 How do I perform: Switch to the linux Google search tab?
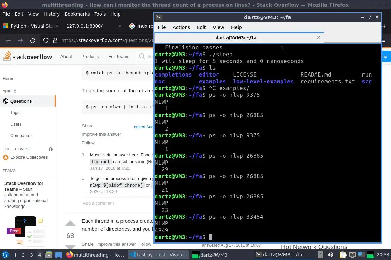click(x=141, y=26)
